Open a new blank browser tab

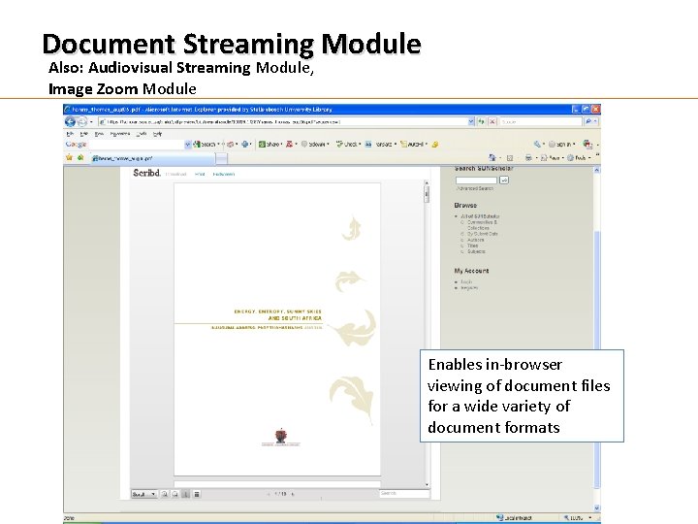[x=222, y=158]
